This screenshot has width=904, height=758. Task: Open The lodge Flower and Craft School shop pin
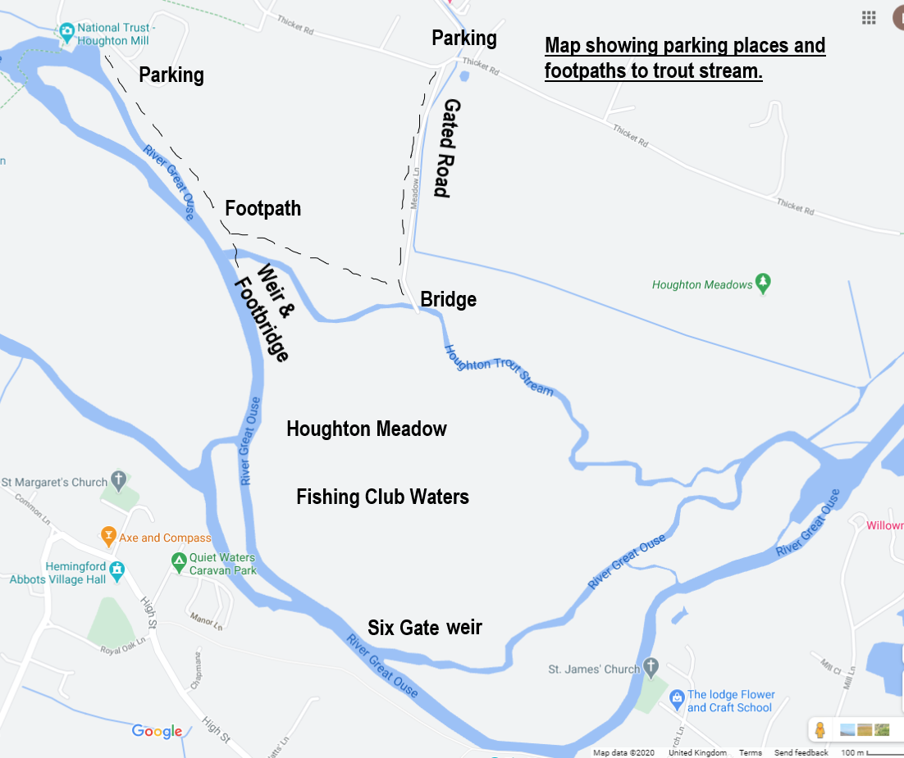677,700
